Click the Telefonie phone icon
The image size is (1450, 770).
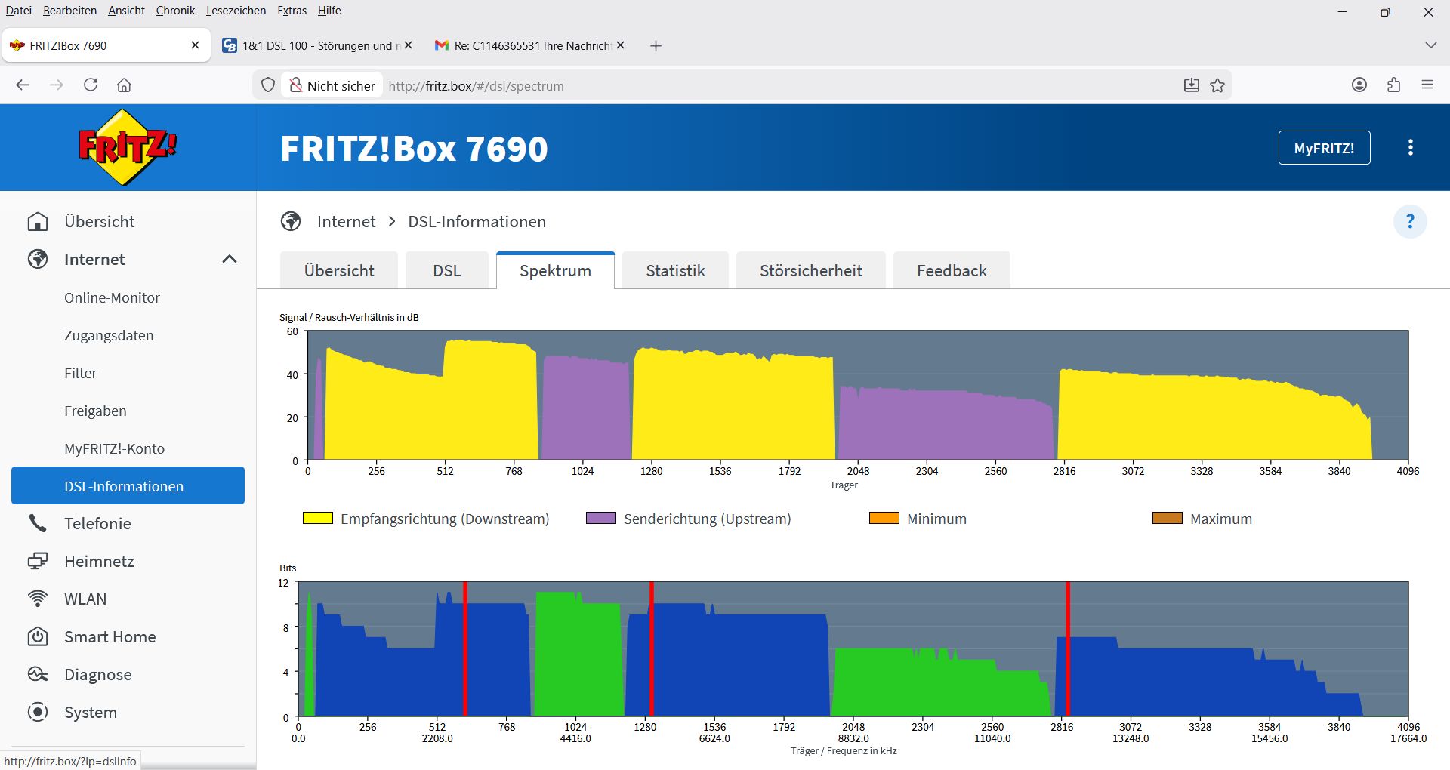click(x=38, y=524)
